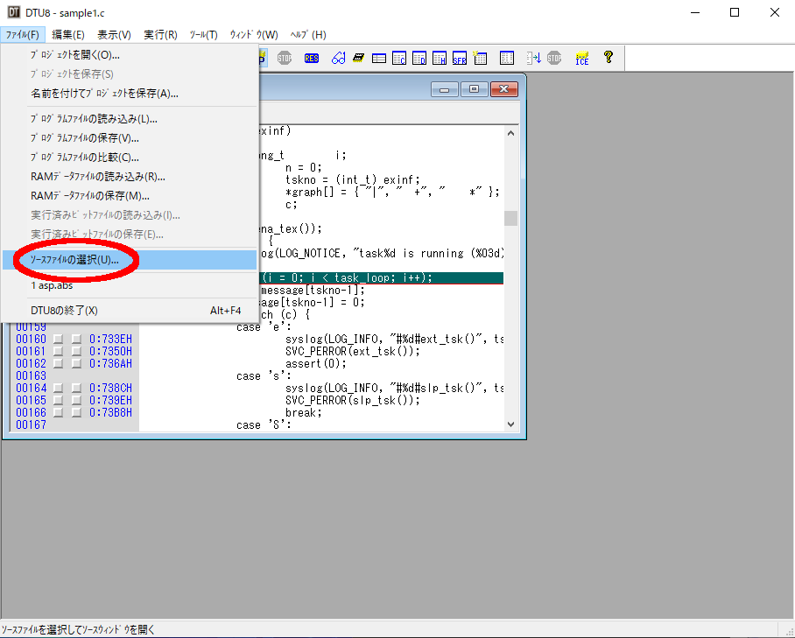The width and height of the screenshot is (795, 638).
Task: Click address 0:73B8H on line 00166
Action: pos(110,412)
